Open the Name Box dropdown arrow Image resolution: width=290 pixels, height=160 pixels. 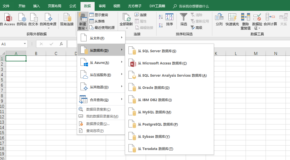[25, 44]
